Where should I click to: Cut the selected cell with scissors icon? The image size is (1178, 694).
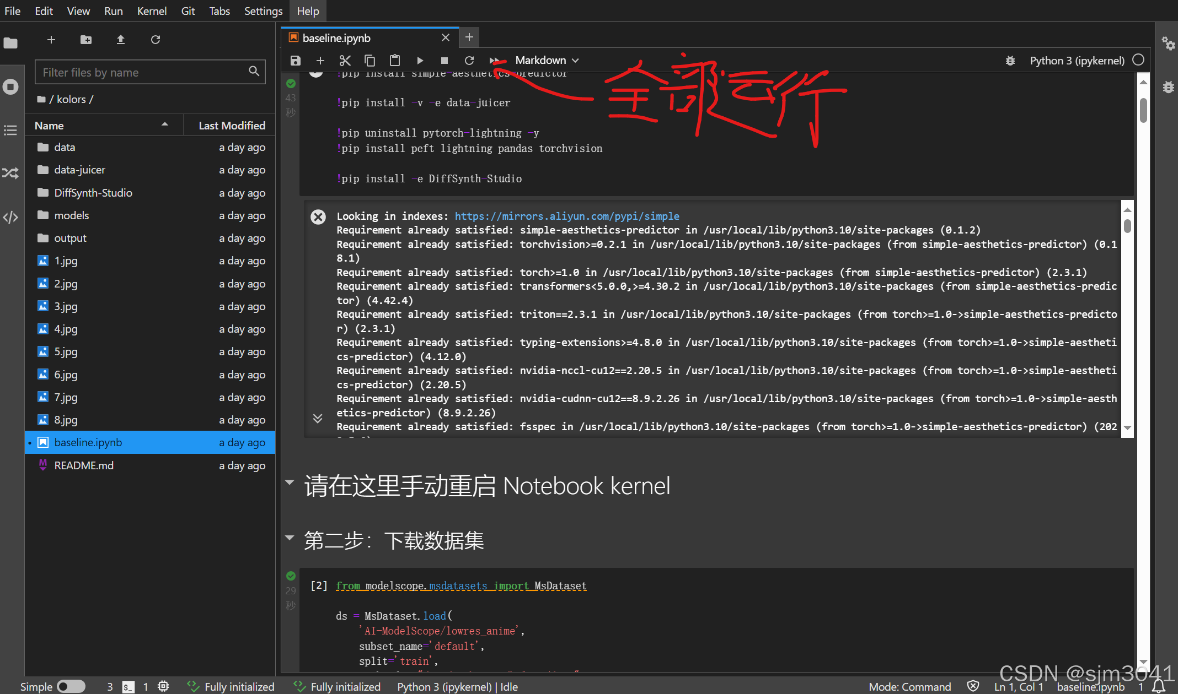pos(345,60)
